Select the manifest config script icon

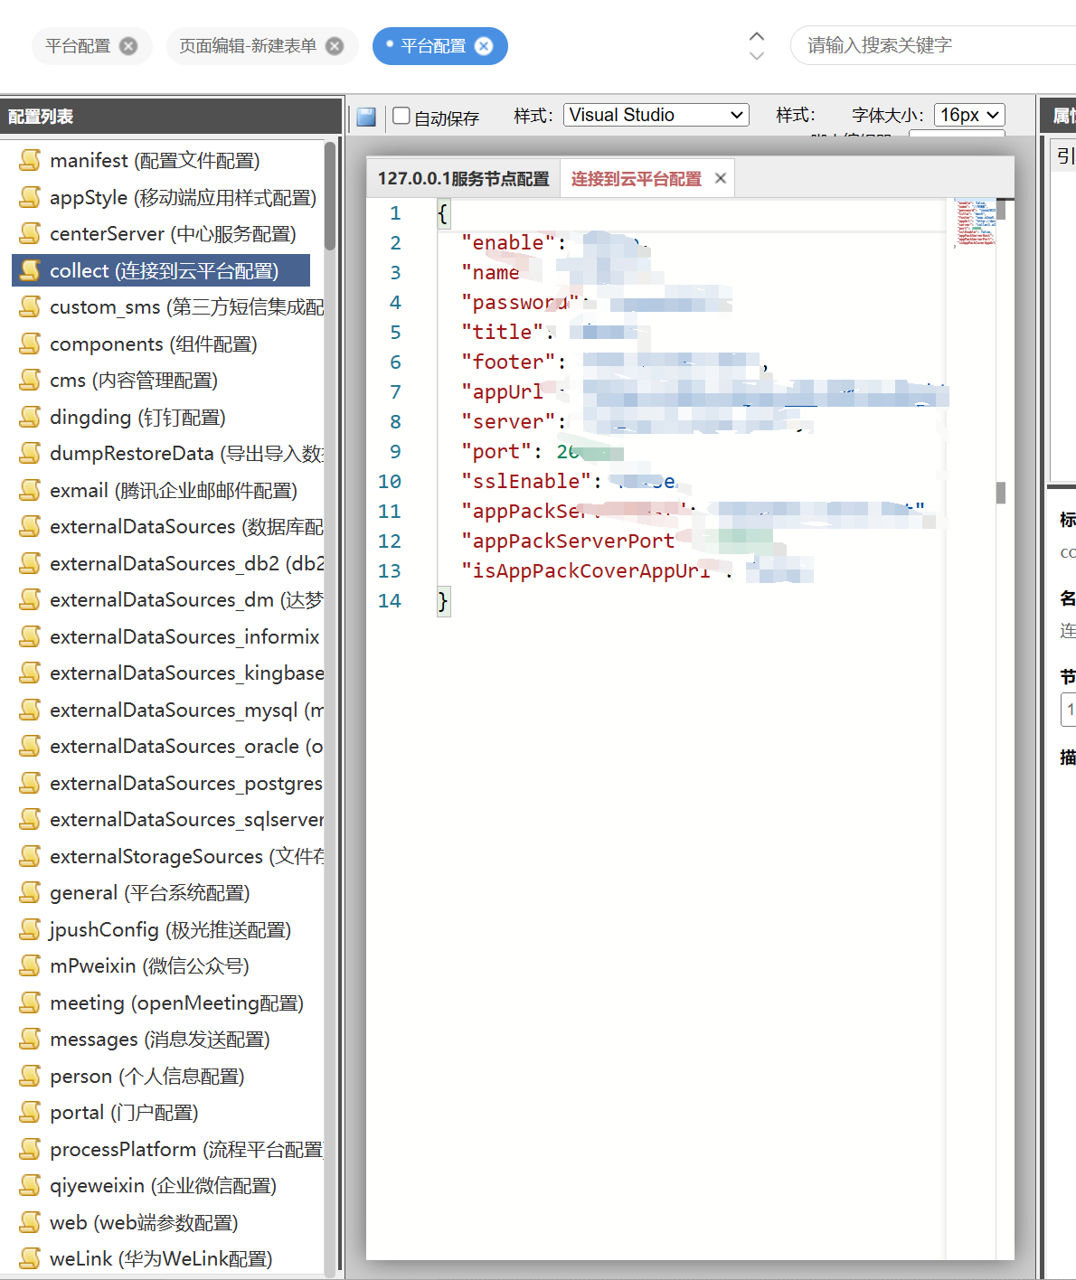click(x=30, y=160)
